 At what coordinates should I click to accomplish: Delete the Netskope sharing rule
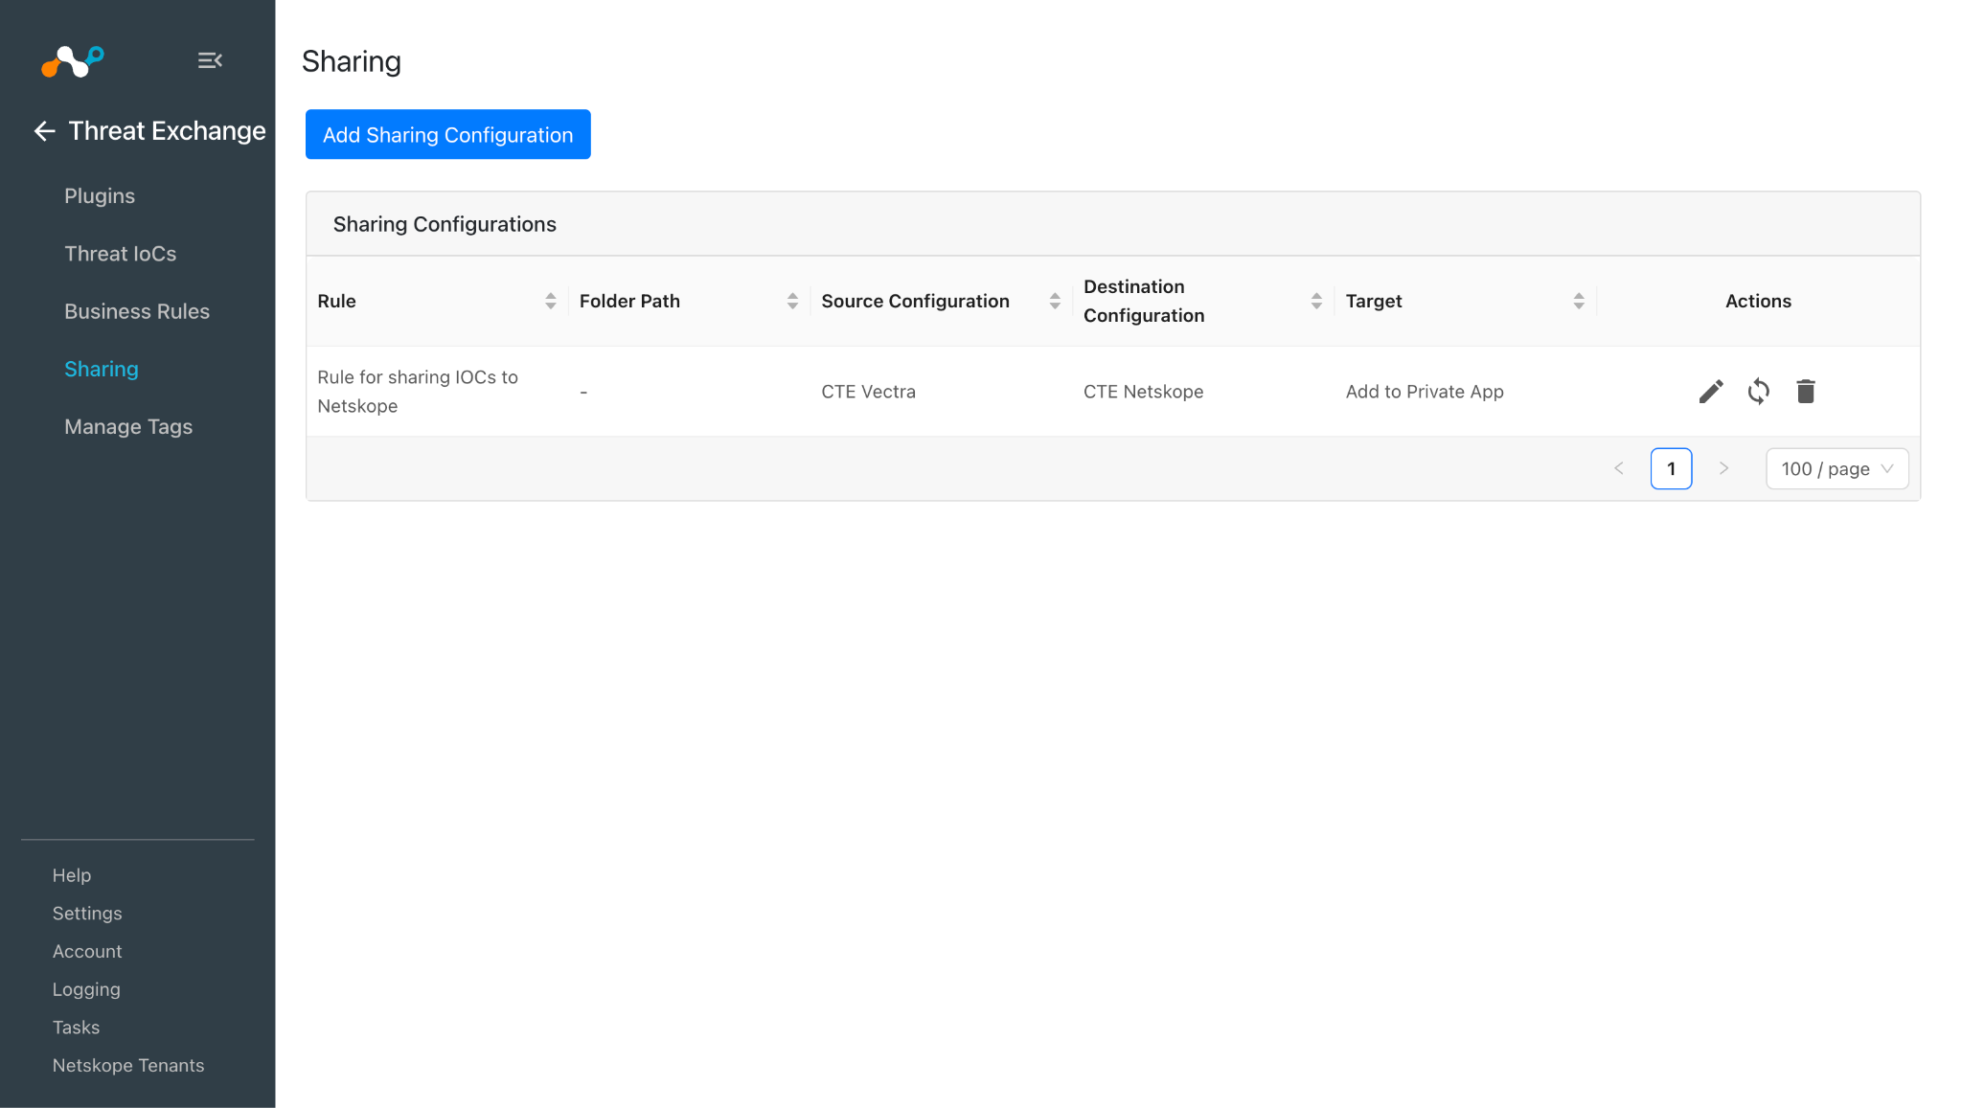click(1806, 391)
